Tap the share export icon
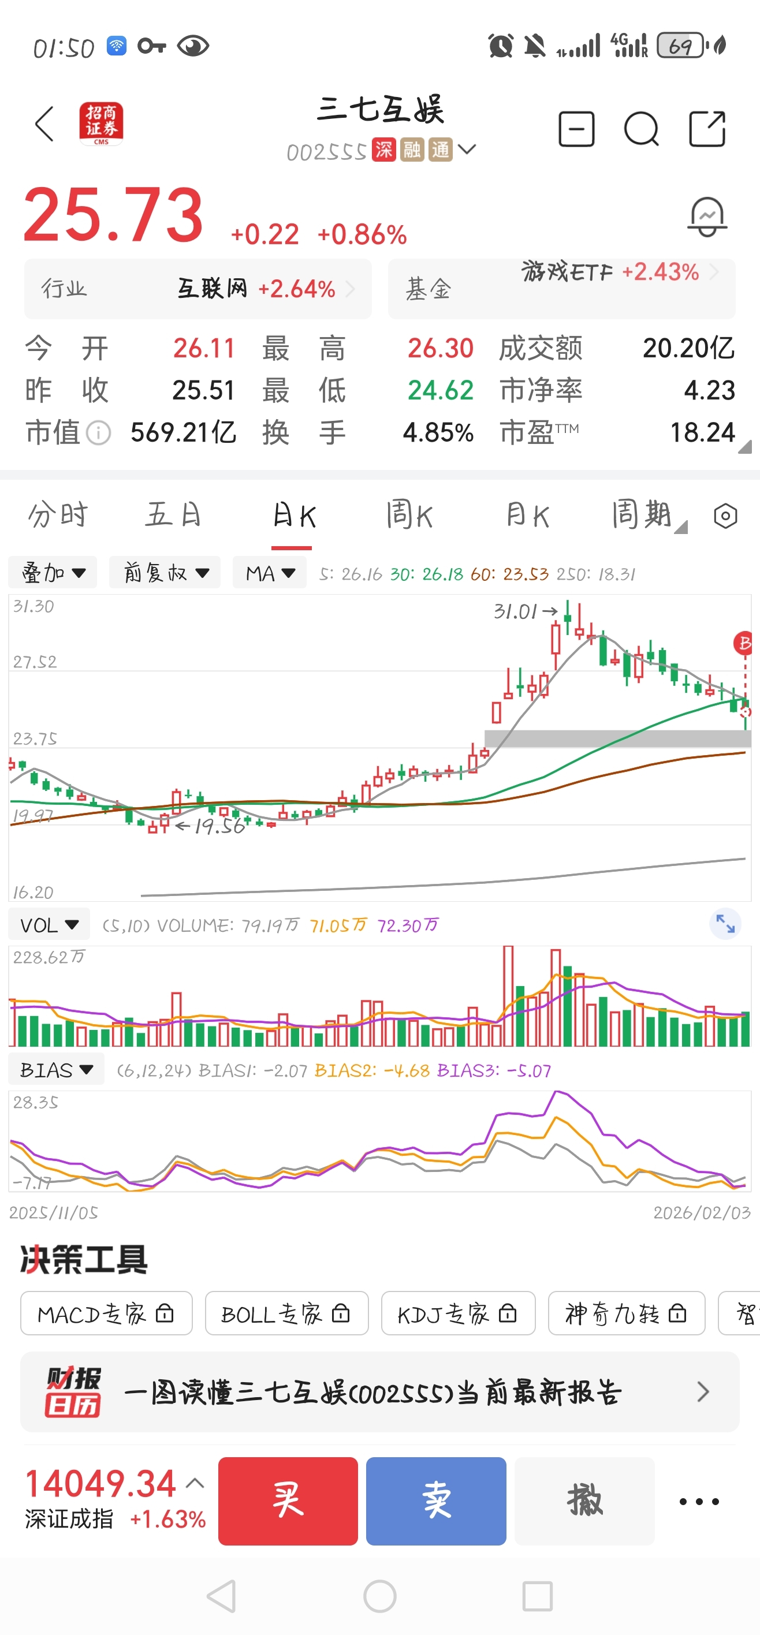The height and width of the screenshot is (1635, 760). [707, 129]
